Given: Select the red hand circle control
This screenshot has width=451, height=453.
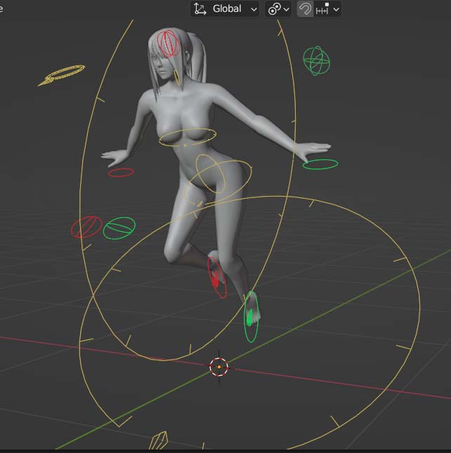Looking at the screenshot, I should tap(121, 173).
